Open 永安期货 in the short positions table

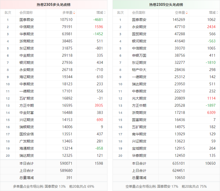point(139,27)
